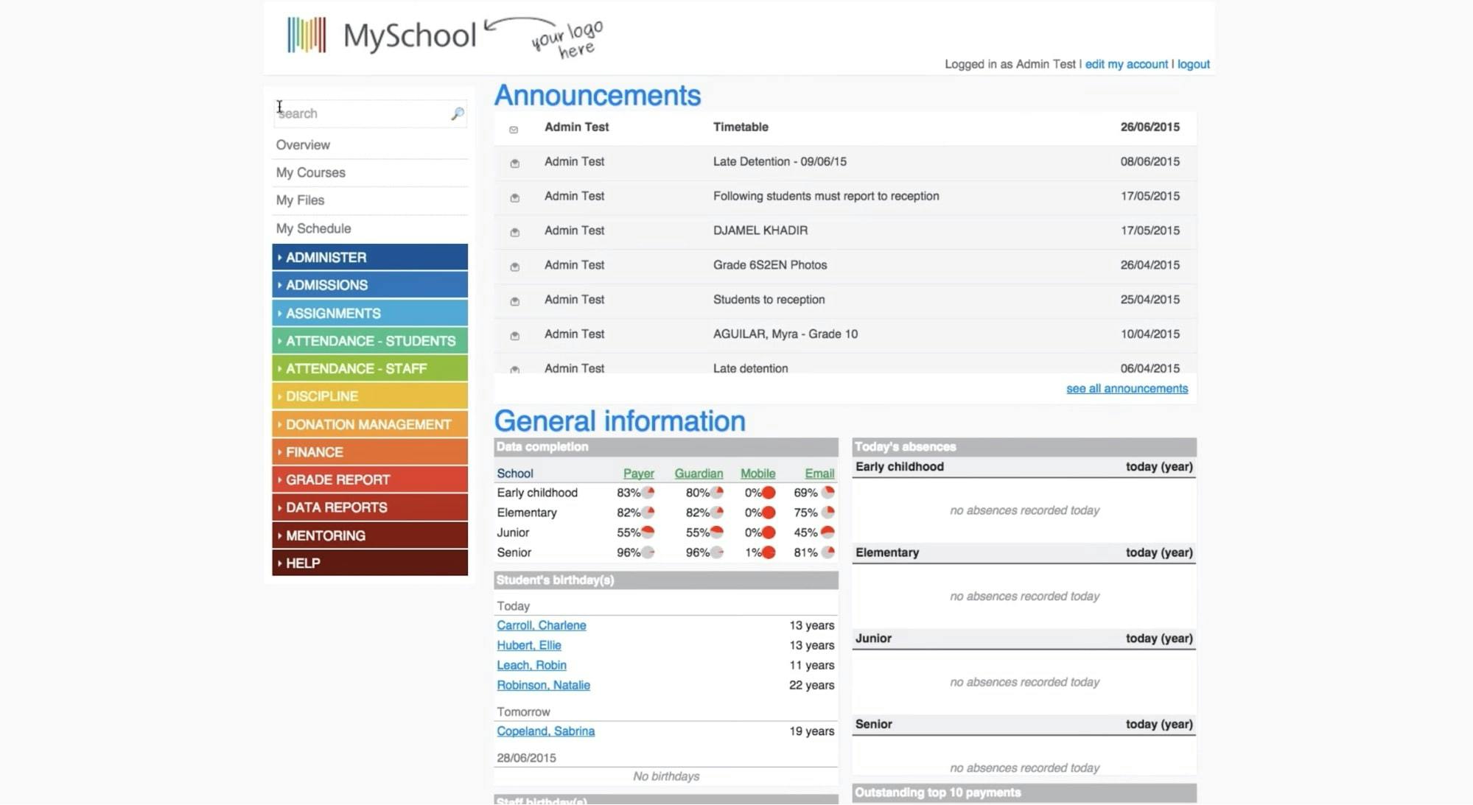Open Copeland, Sabrina birthday link

coord(545,731)
